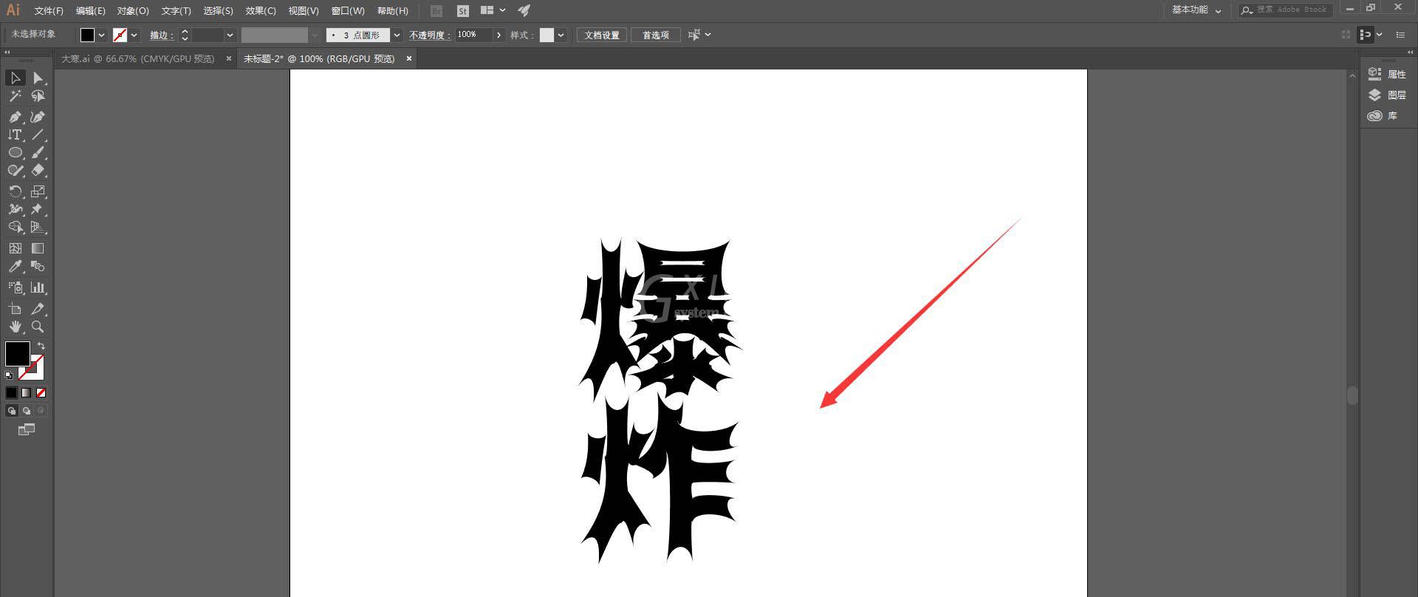
Task: Reset to default fill and stroke
Action: [x=9, y=375]
